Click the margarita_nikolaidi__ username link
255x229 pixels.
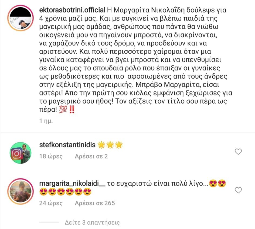click(x=72, y=184)
